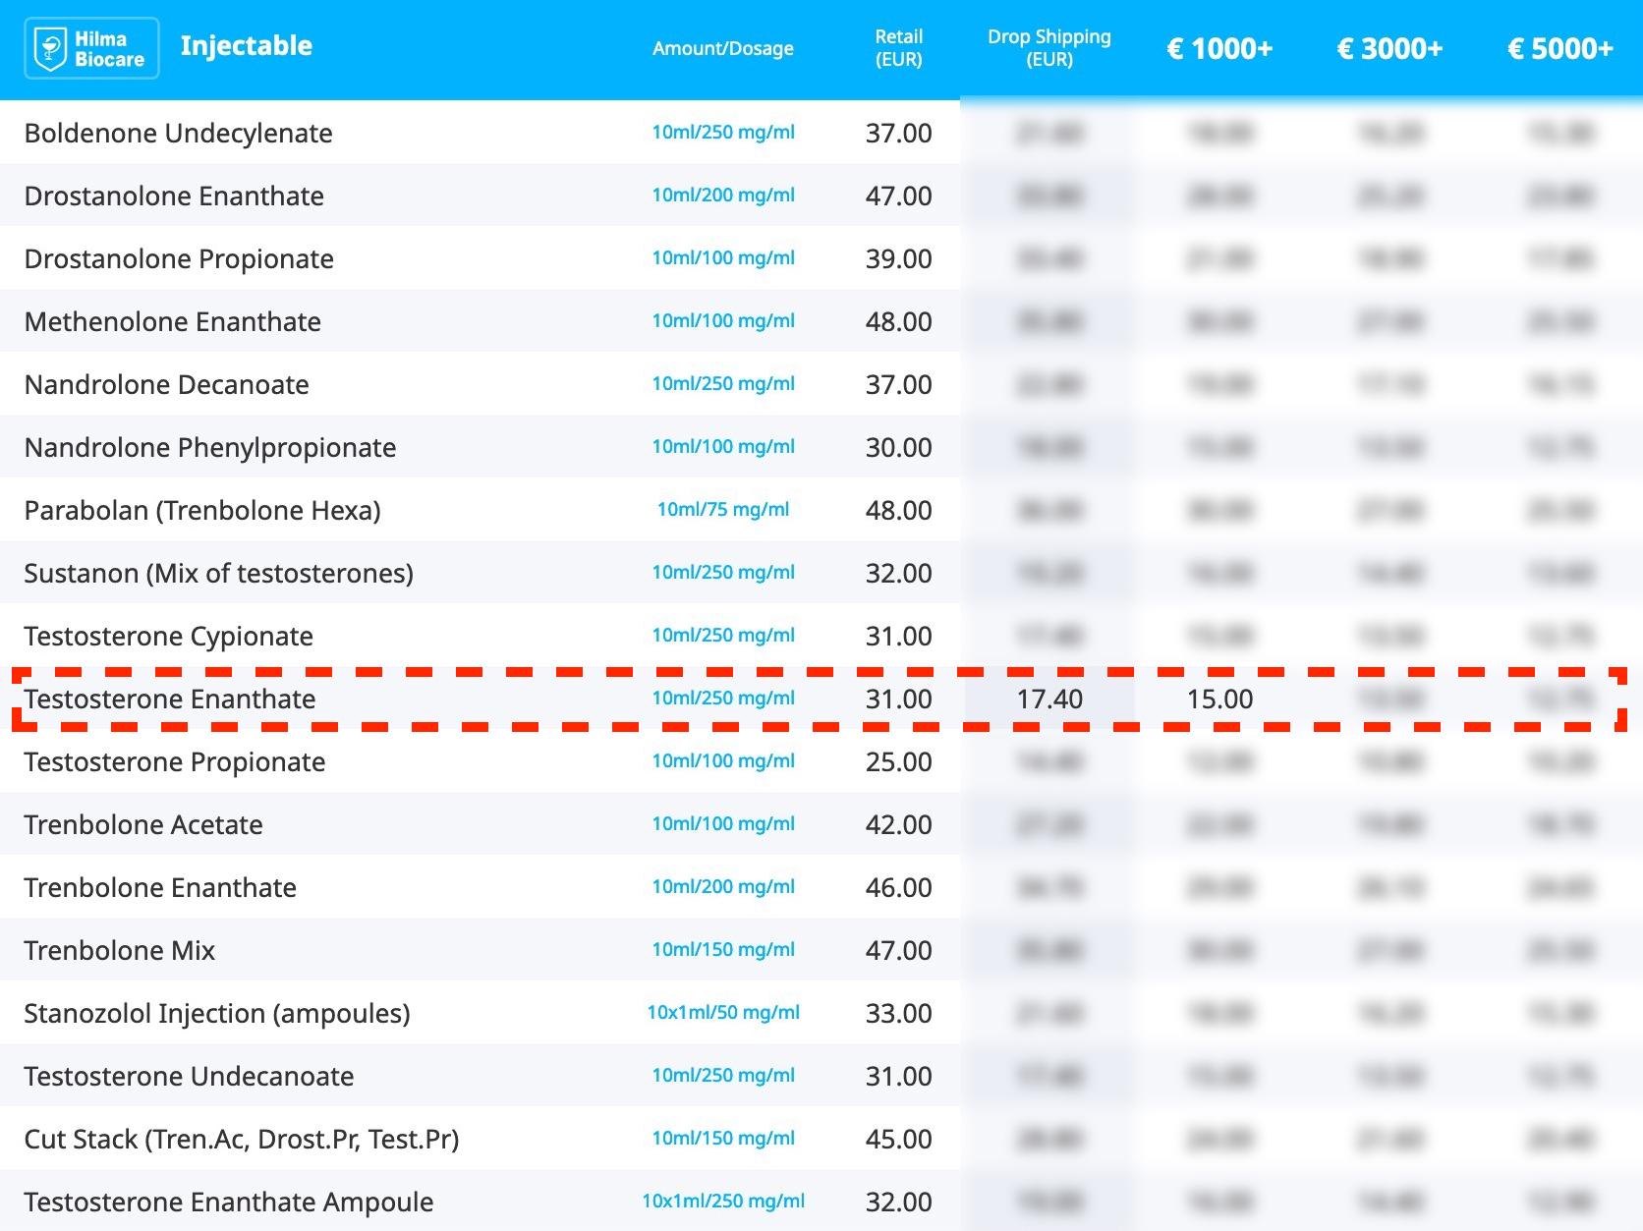Click Testosterone Enanthate Ampoule row name
1643x1231 pixels.
(x=228, y=1202)
